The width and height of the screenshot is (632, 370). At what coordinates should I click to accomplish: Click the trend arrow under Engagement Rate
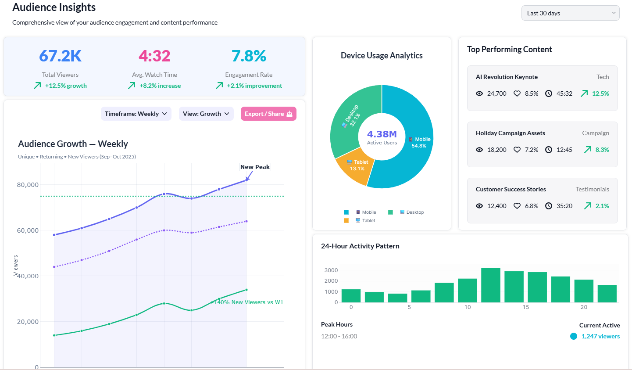tap(219, 86)
